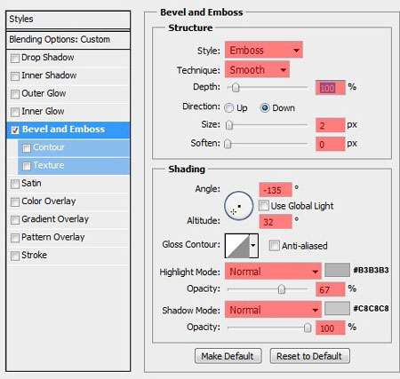Click the Make Default button
This screenshot has height=379, width=400.
(228, 356)
